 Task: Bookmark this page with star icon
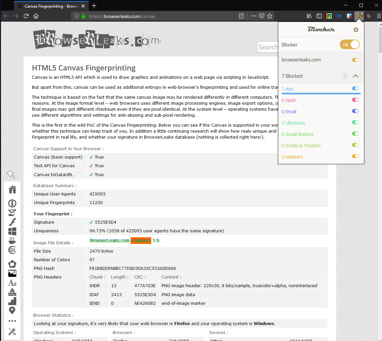[x=269, y=16]
